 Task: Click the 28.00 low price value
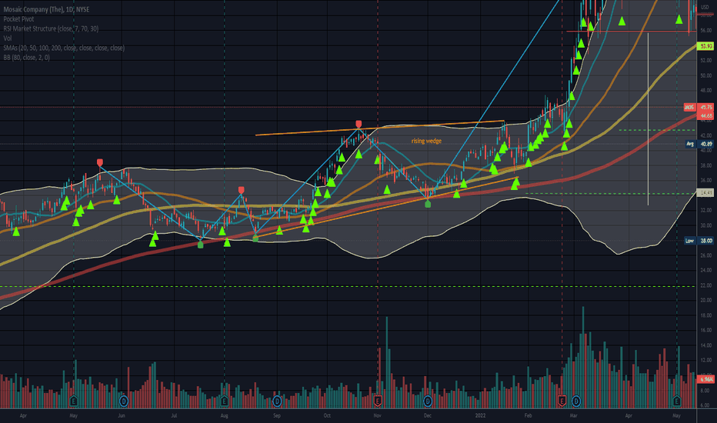point(706,241)
